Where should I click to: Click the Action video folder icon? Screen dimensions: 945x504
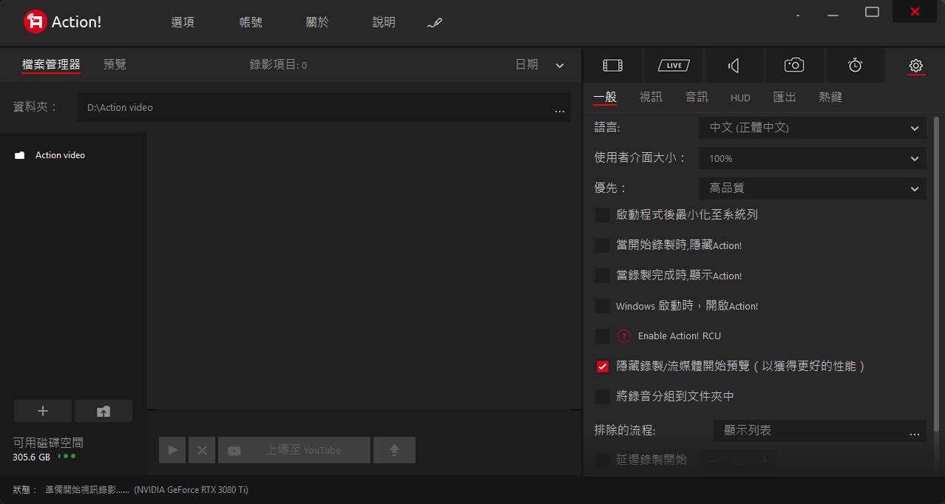point(20,155)
